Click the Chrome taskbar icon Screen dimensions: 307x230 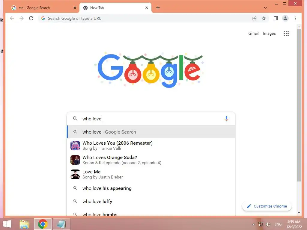tap(43, 224)
